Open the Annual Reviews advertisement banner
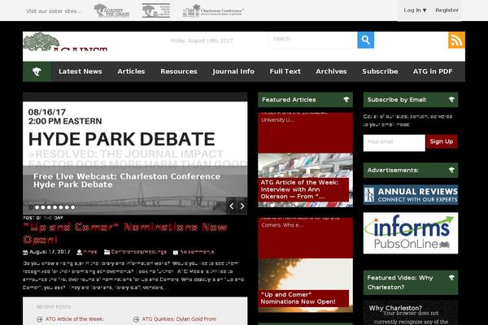The image size is (488, 325). [x=411, y=195]
